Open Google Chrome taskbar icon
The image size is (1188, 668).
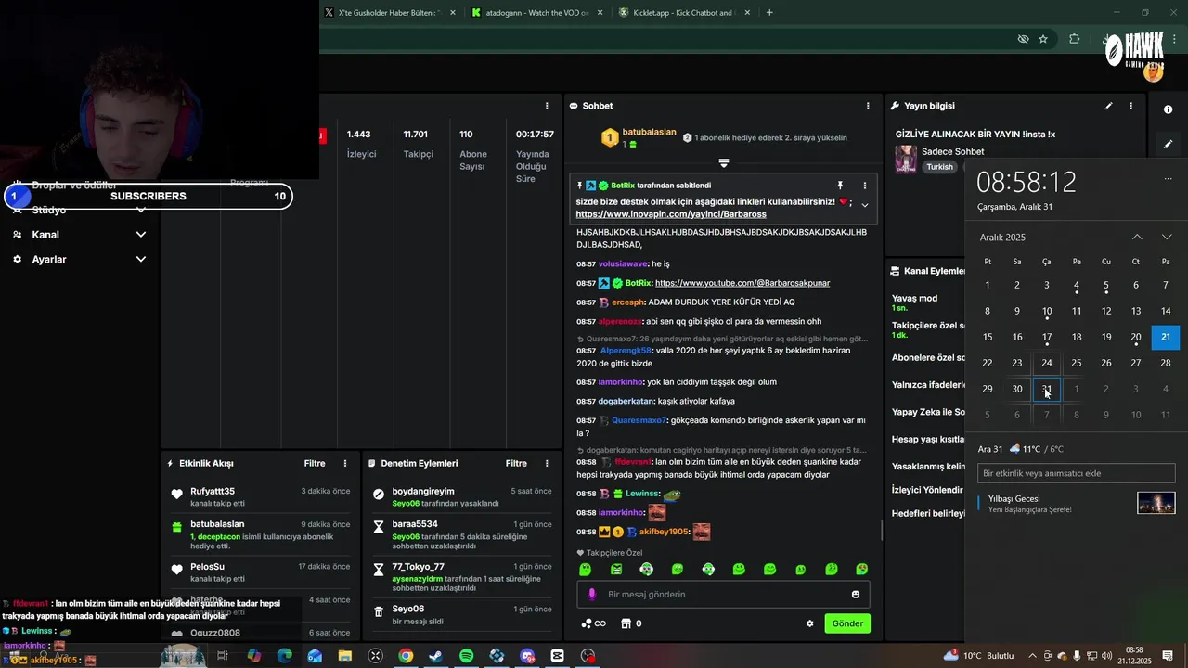tap(406, 656)
